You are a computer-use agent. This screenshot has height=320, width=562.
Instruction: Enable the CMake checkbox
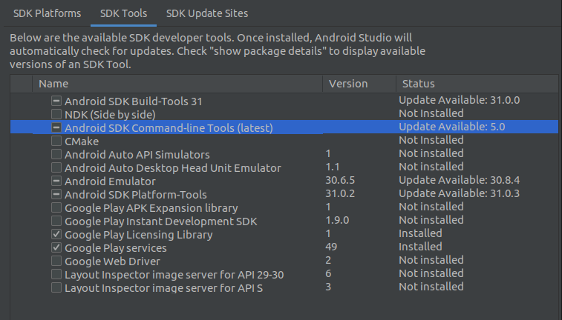tap(56, 141)
